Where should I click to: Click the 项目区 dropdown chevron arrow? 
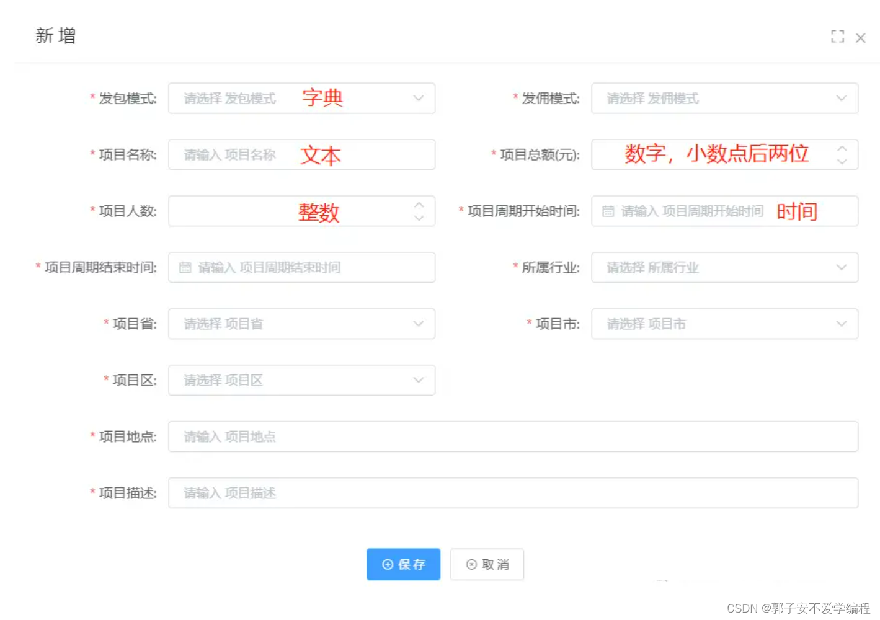click(419, 380)
